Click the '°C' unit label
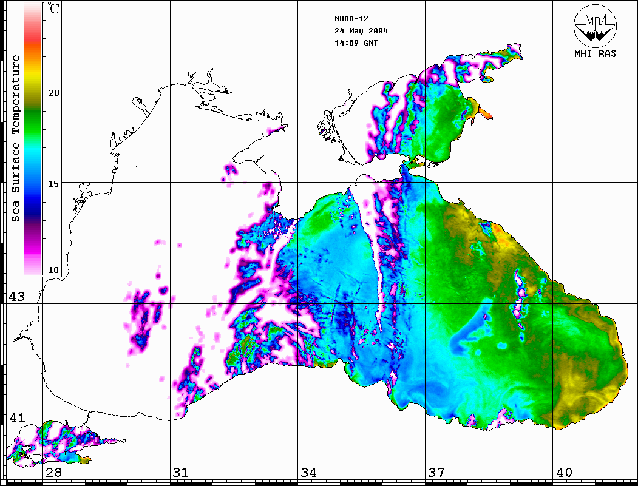The image size is (638, 486). [x=53, y=8]
